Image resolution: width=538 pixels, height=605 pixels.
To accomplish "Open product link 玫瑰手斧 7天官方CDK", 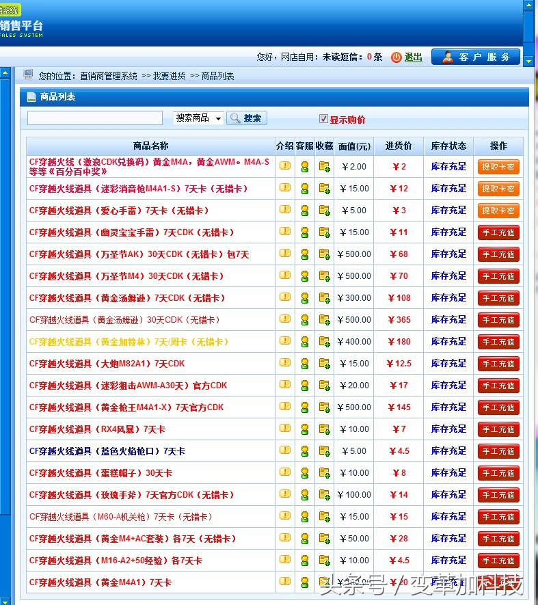I will [x=132, y=495].
